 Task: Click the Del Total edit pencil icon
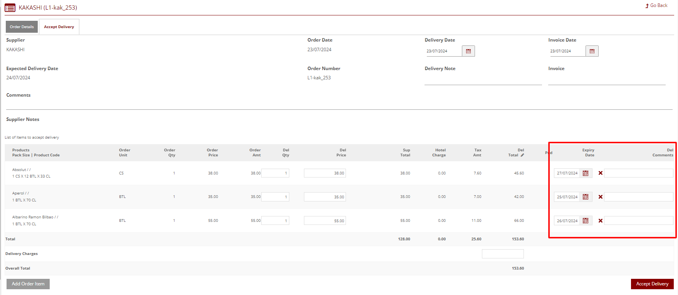click(x=522, y=155)
